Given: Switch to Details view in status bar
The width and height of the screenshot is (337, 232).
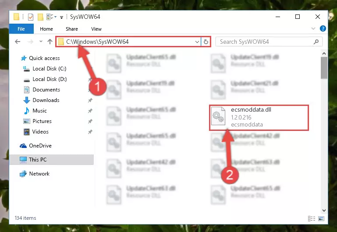Looking at the screenshot, I should coord(312,218).
